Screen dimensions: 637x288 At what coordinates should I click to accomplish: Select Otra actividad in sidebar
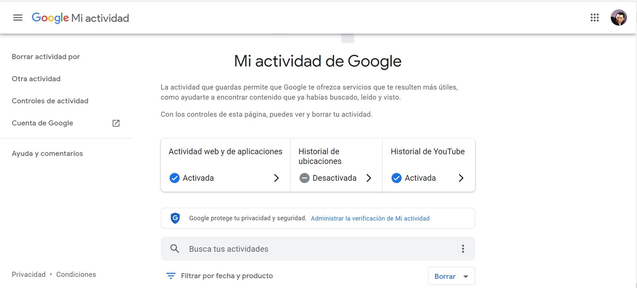point(36,79)
